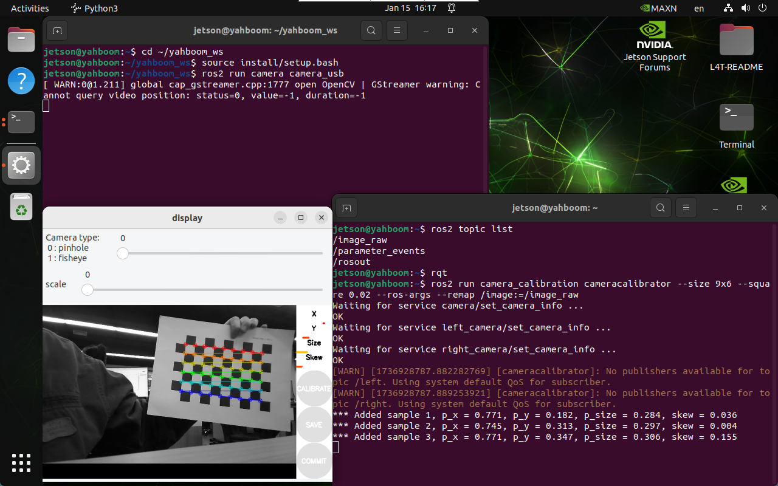Open the L4T-README desktop folder
Image resolution: width=778 pixels, height=486 pixels.
pos(736,47)
